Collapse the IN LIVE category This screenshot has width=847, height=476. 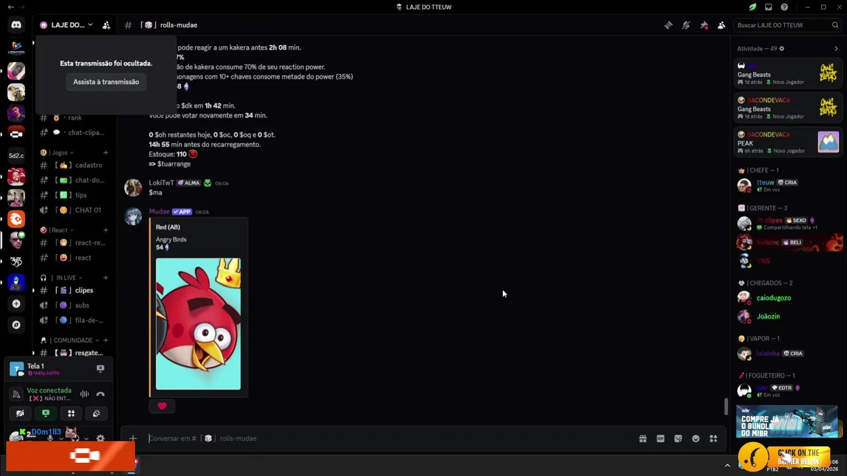[x=61, y=278]
